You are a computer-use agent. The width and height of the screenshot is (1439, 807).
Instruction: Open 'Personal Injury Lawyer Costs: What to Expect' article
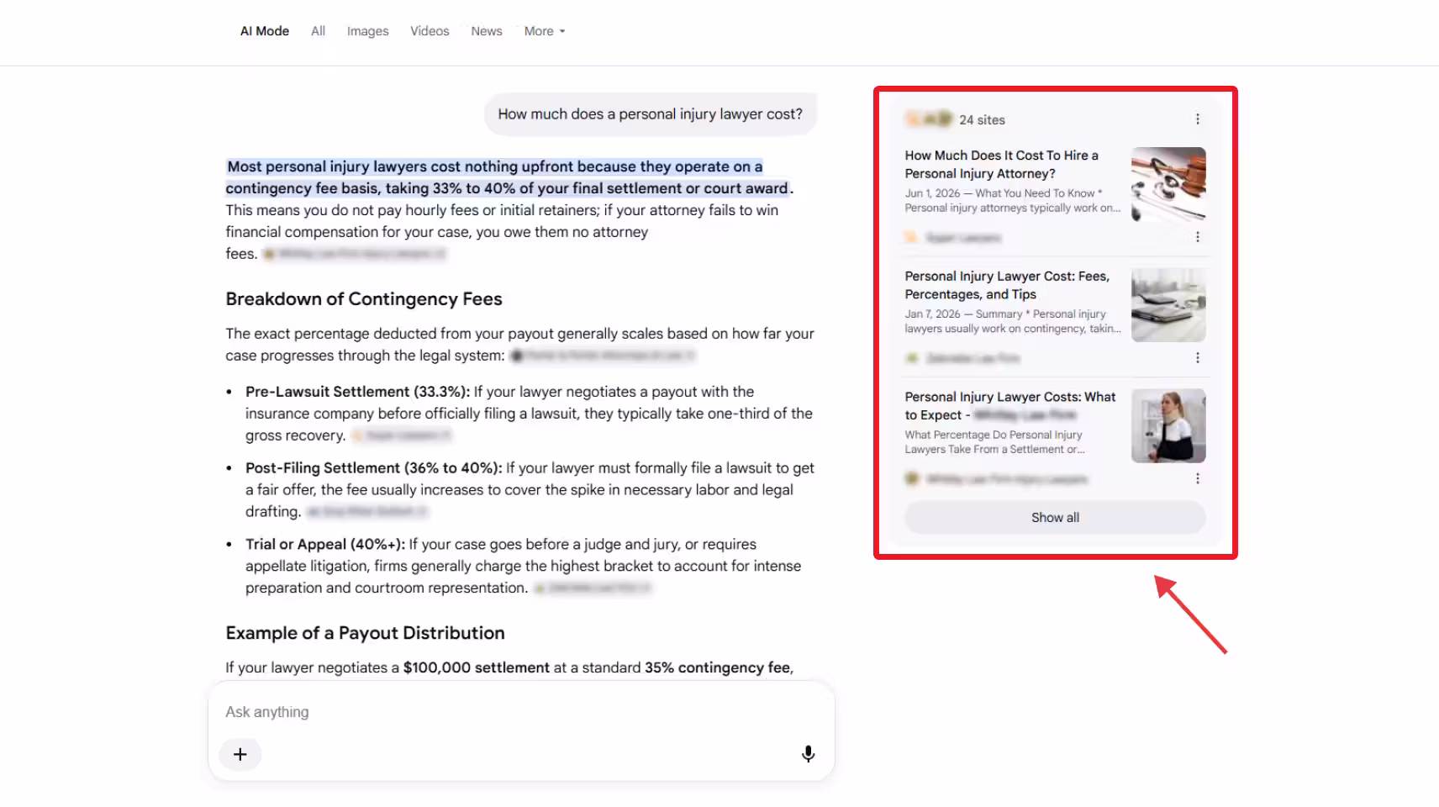coord(1010,406)
